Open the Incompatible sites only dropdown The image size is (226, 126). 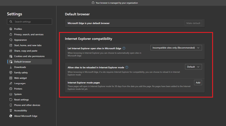coord(176,48)
